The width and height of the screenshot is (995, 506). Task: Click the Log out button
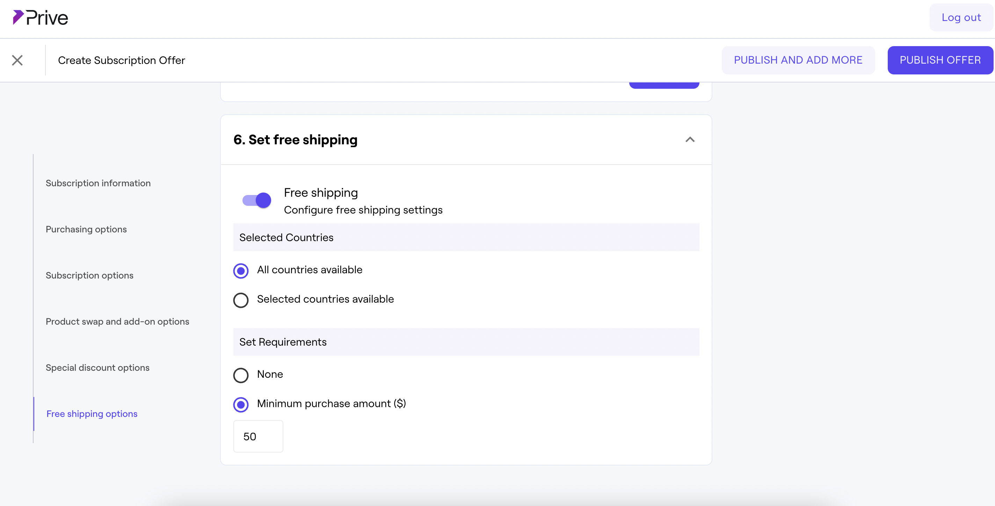[961, 18]
